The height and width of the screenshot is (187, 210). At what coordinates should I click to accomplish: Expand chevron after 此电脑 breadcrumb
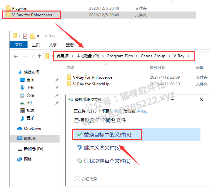[72, 56]
